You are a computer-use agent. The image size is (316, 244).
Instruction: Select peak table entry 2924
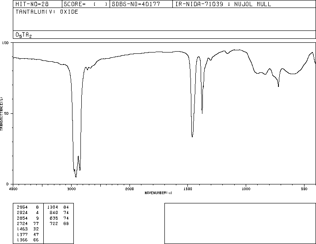22,213
